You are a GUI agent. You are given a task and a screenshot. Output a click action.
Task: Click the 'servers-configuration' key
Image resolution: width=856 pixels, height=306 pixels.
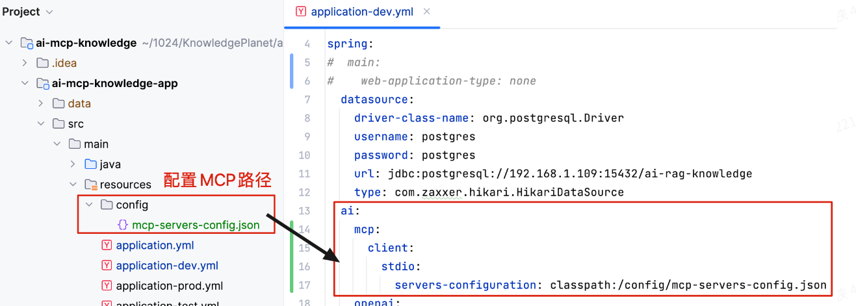coord(466,285)
